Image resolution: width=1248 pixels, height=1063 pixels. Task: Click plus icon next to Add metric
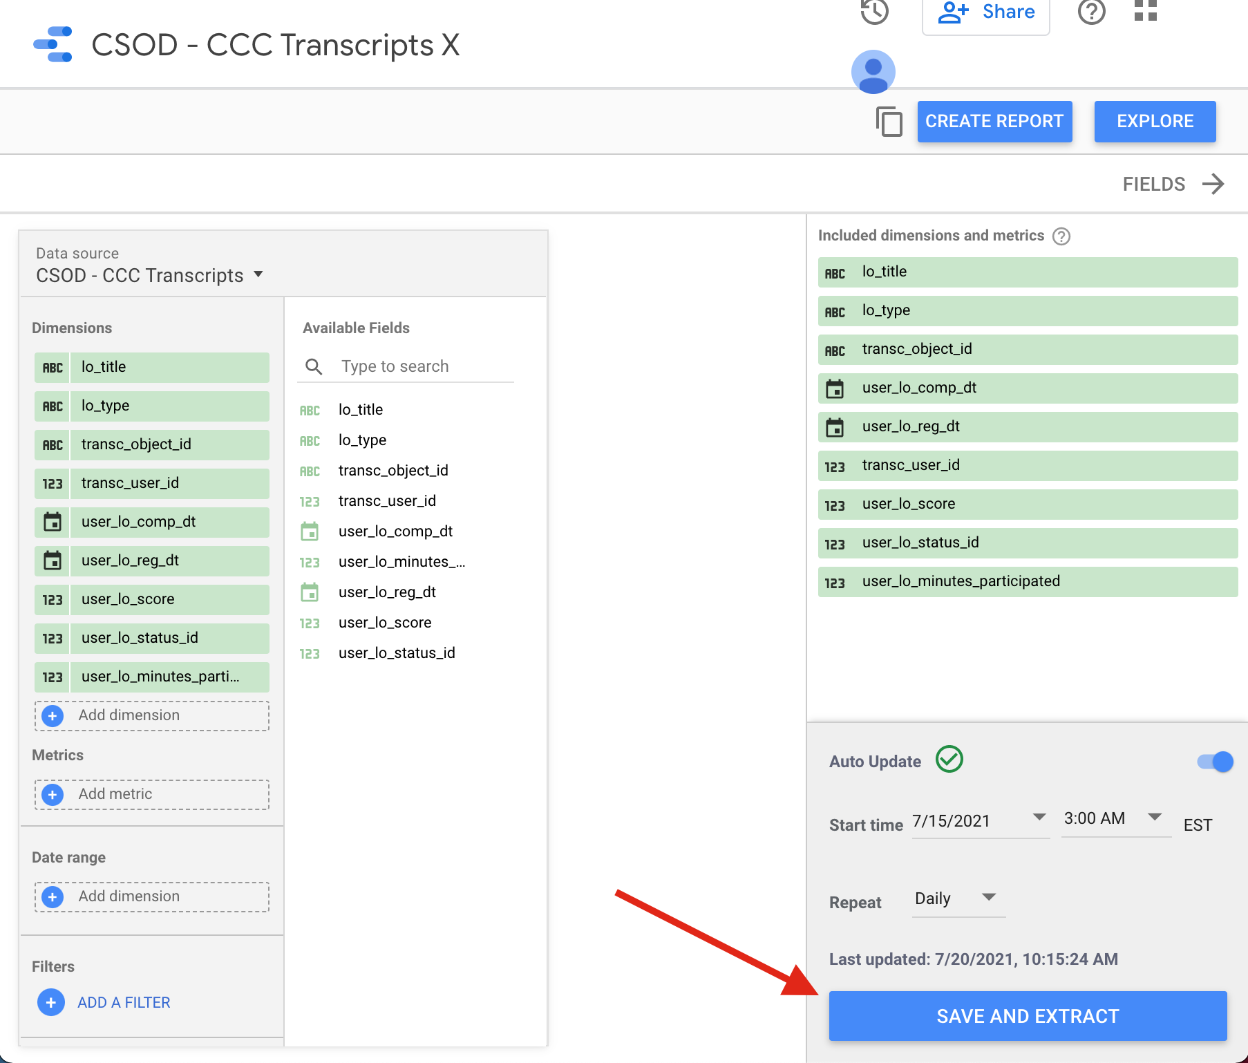(x=53, y=795)
